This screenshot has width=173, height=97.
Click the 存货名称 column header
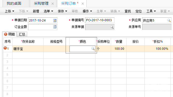(28, 41)
